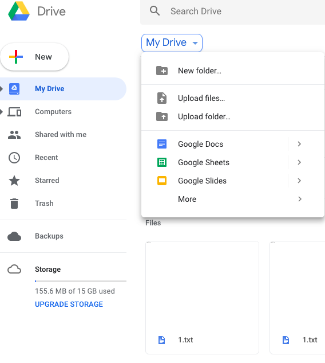Click the Trash bin icon
325x363 pixels.
(14, 204)
